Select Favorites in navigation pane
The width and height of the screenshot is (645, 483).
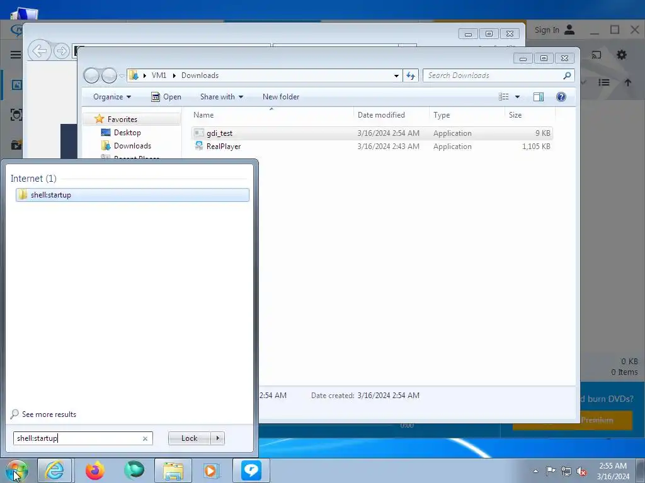122,119
